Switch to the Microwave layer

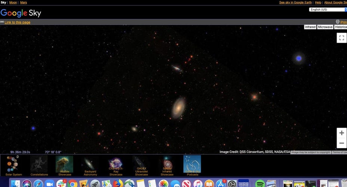pos(325,27)
